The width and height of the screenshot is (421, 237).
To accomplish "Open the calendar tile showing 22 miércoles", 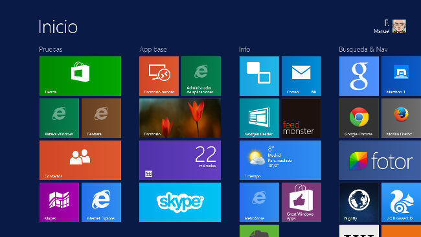I will 180,160.
